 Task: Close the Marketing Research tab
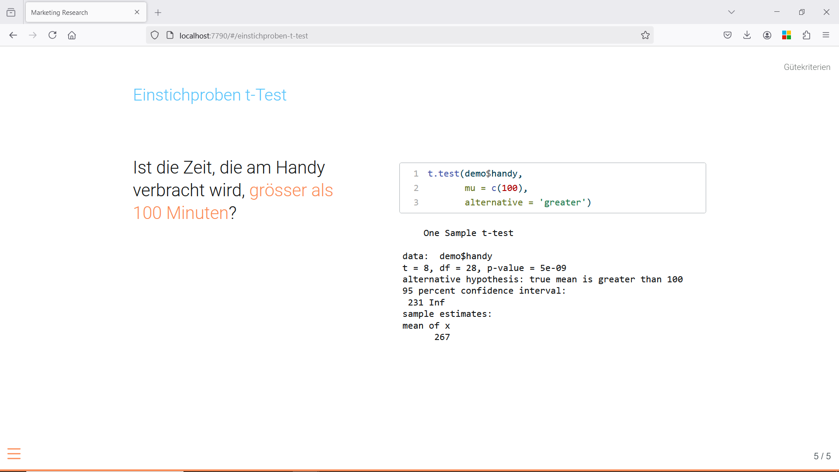(x=137, y=12)
